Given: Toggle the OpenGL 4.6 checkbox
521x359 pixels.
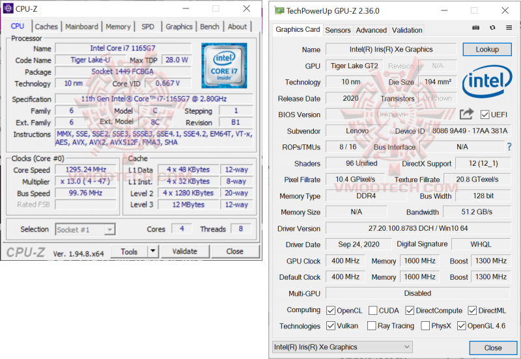Looking at the screenshot, I should 461,326.
